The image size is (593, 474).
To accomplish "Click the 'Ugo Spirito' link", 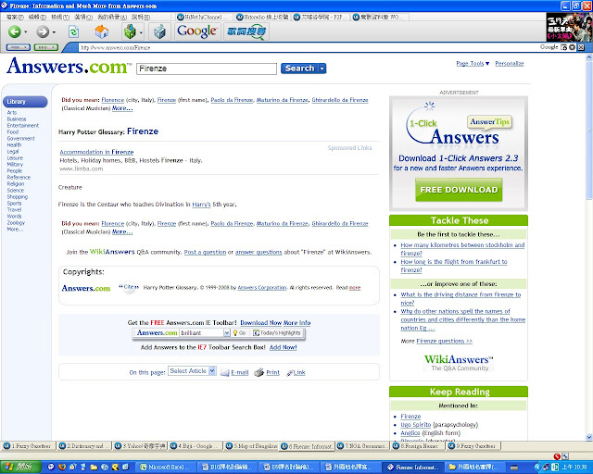I will 416,425.
